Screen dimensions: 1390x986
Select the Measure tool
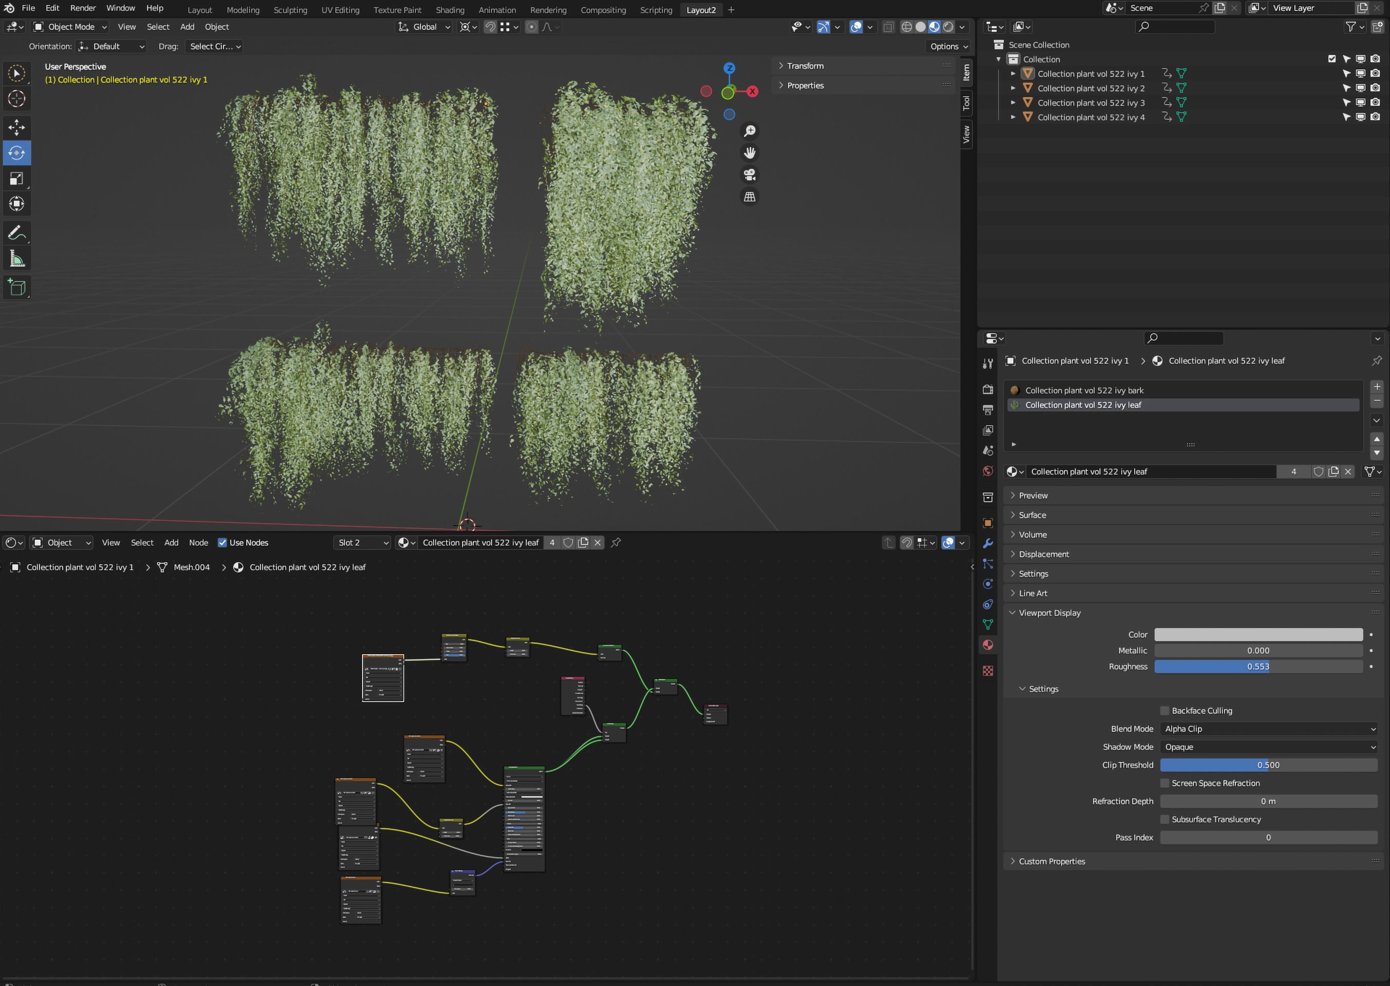(16, 259)
